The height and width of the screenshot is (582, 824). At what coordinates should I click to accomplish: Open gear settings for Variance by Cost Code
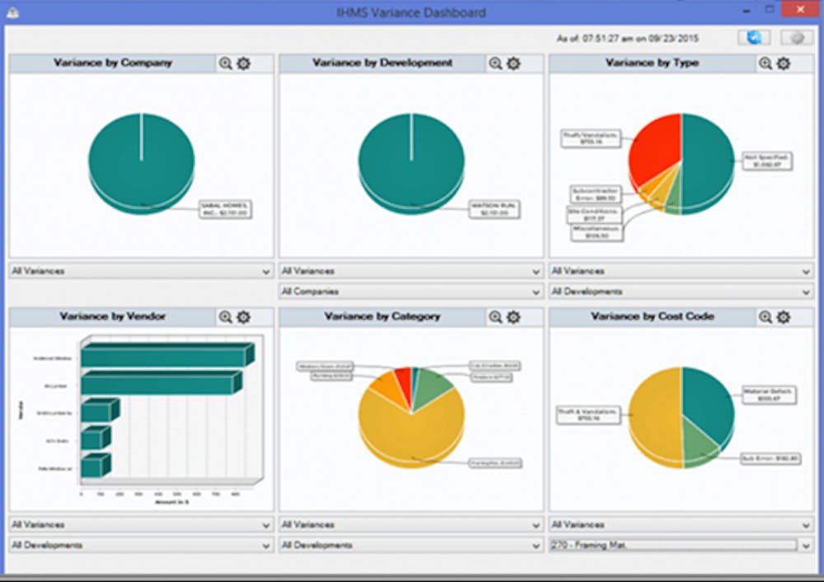784,317
